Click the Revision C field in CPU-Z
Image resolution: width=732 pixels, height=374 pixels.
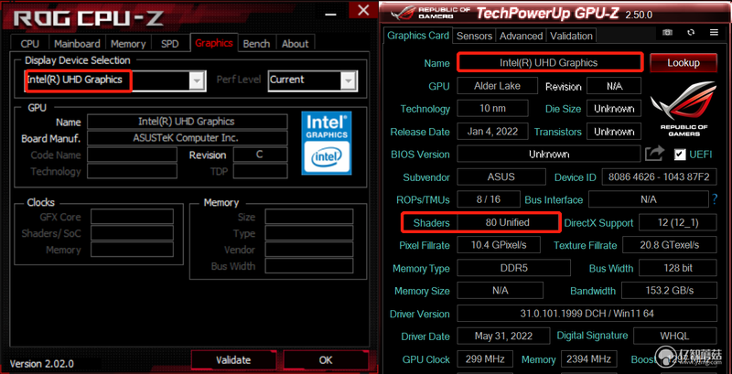pyautogui.click(x=260, y=155)
